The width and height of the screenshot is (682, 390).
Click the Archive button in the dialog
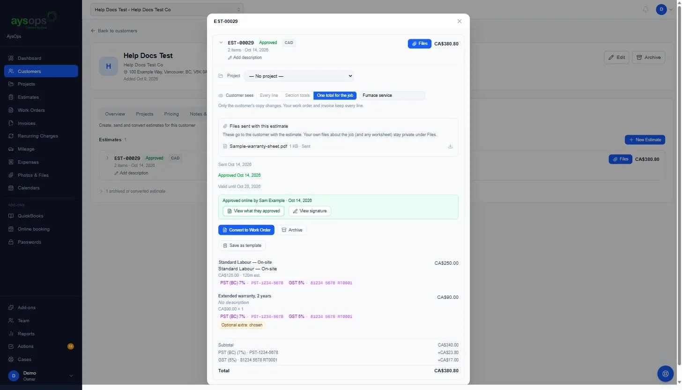pyautogui.click(x=292, y=230)
